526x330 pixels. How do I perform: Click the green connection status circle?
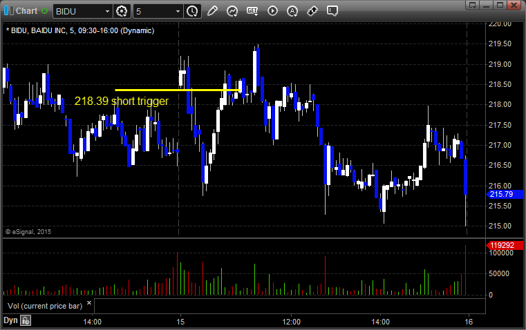tap(45, 11)
